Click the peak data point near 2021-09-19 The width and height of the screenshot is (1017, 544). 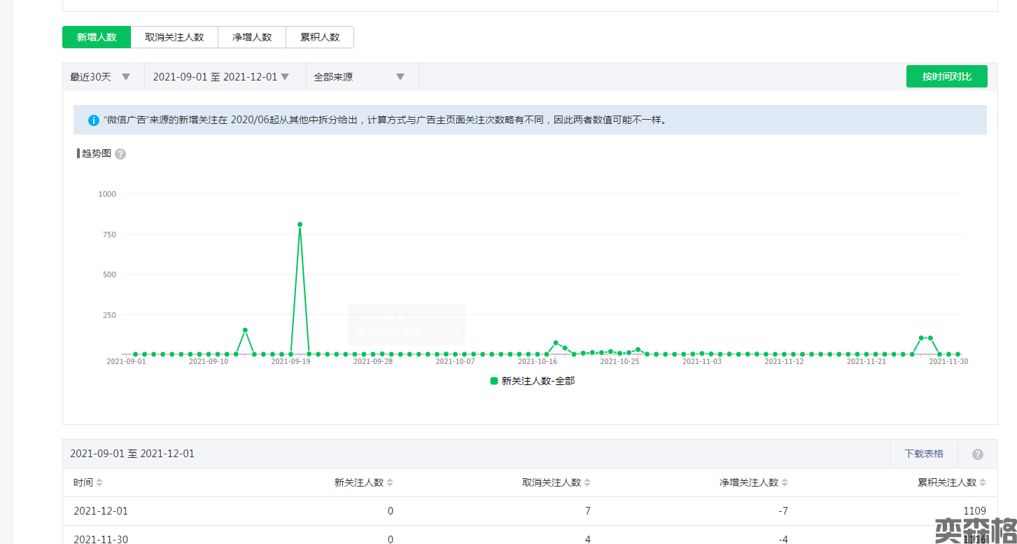300,225
